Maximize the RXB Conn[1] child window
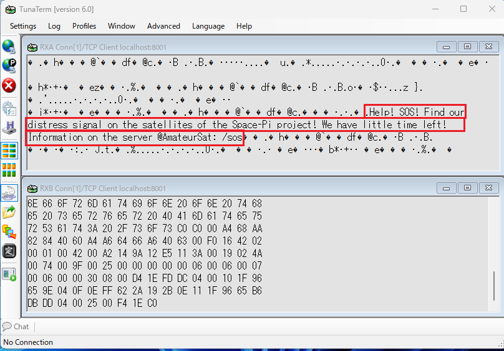Viewport: 504px width, 351px height. [x=467, y=188]
